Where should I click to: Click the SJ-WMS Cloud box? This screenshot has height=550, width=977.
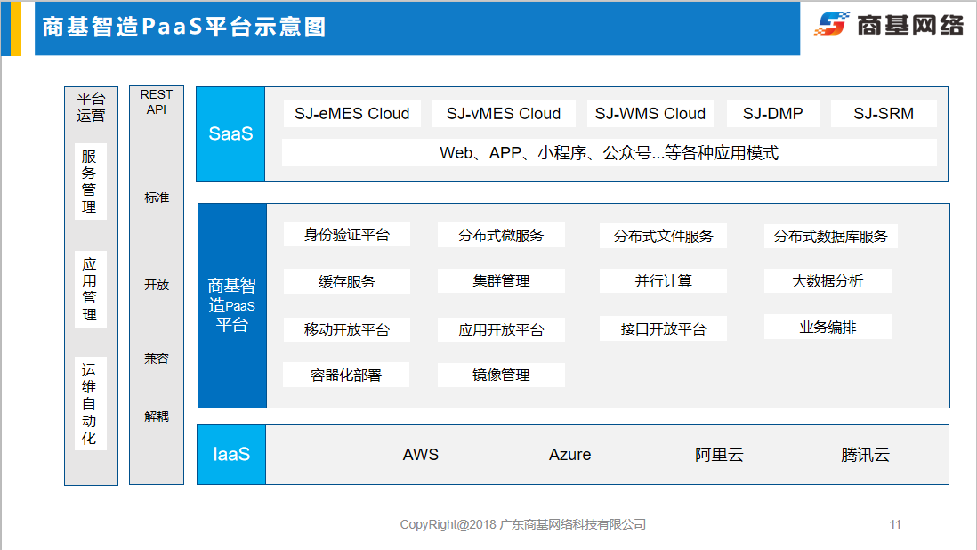point(650,114)
